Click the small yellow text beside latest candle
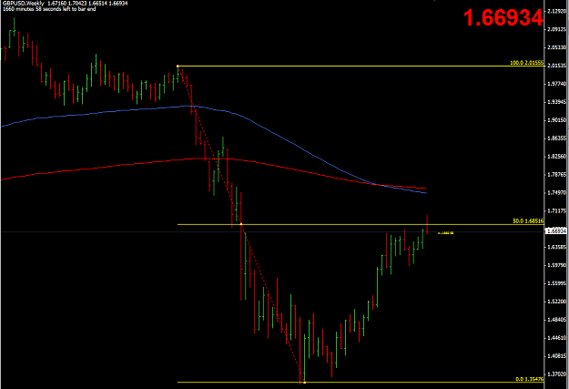569x389 pixels. [445, 233]
